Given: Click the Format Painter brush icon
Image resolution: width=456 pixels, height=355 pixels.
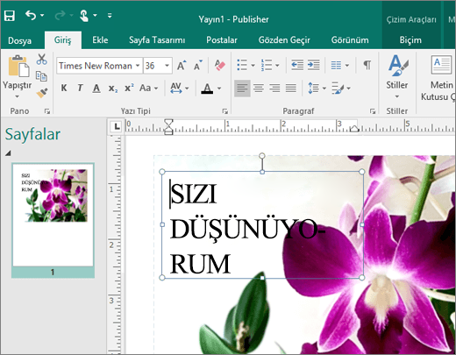Looking at the screenshot, I should pyautogui.click(x=42, y=93).
